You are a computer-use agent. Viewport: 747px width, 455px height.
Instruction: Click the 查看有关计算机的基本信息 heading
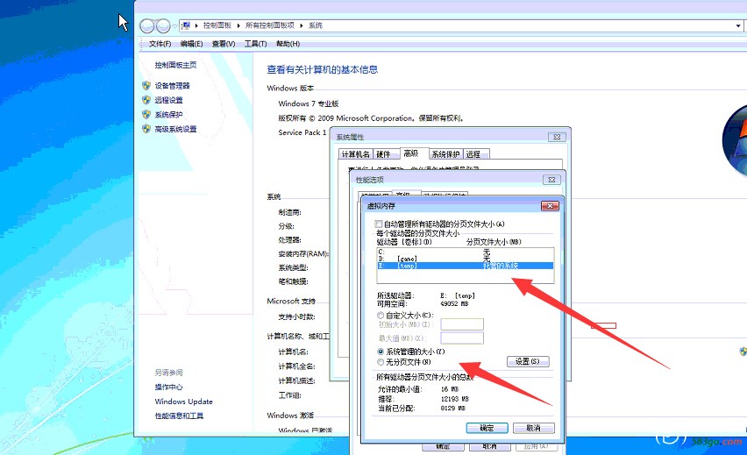click(x=322, y=69)
